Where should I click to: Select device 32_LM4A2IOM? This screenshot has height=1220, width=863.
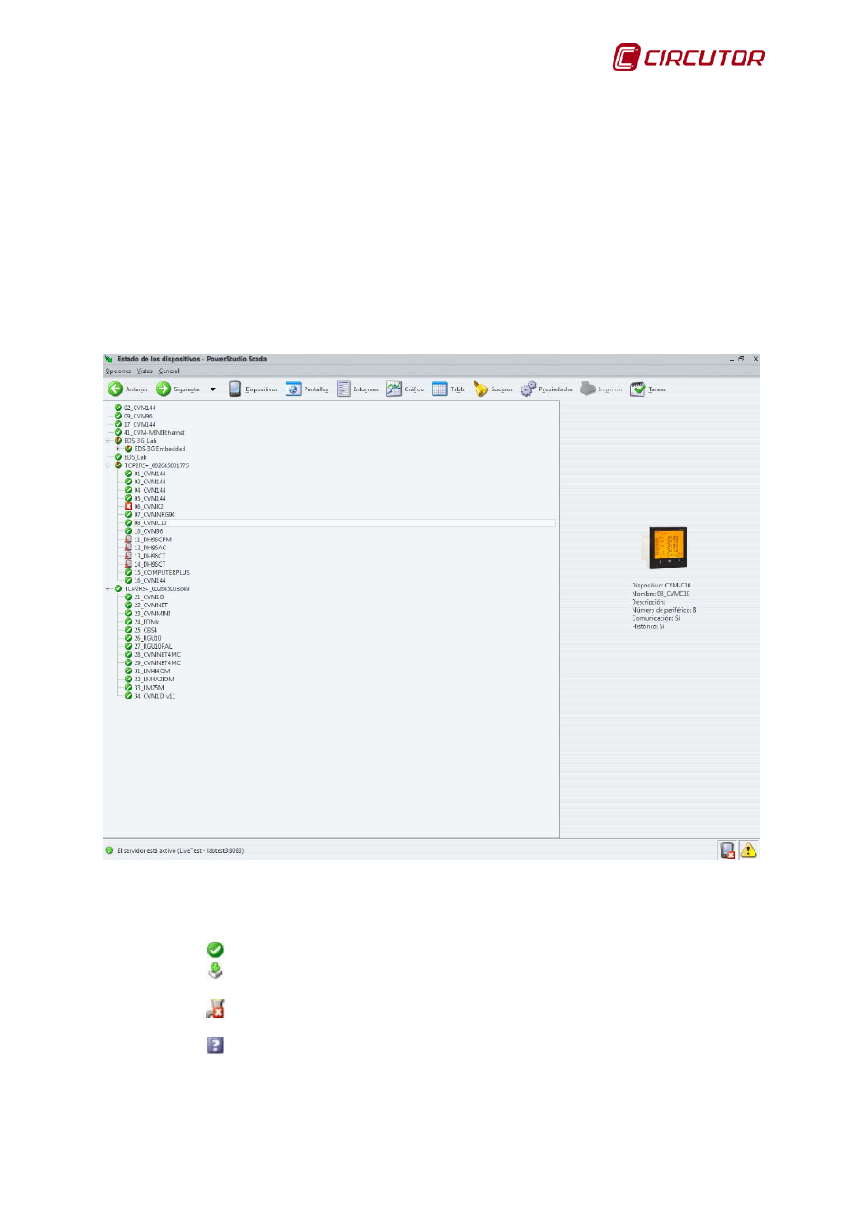154,680
